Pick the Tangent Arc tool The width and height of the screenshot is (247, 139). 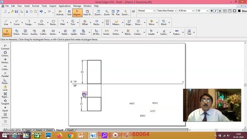[x=29, y=22]
